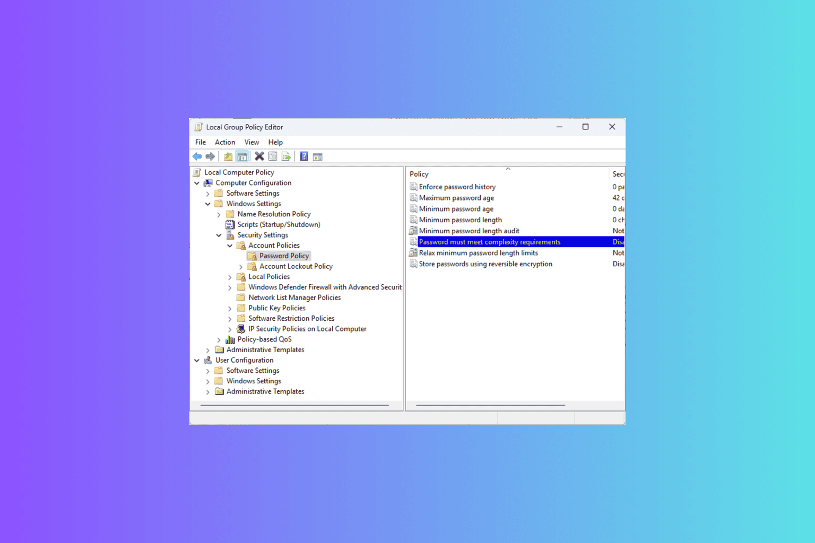Click the left pane horizontal scrollbar
This screenshot has width=815, height=543.
coord(294,405)
